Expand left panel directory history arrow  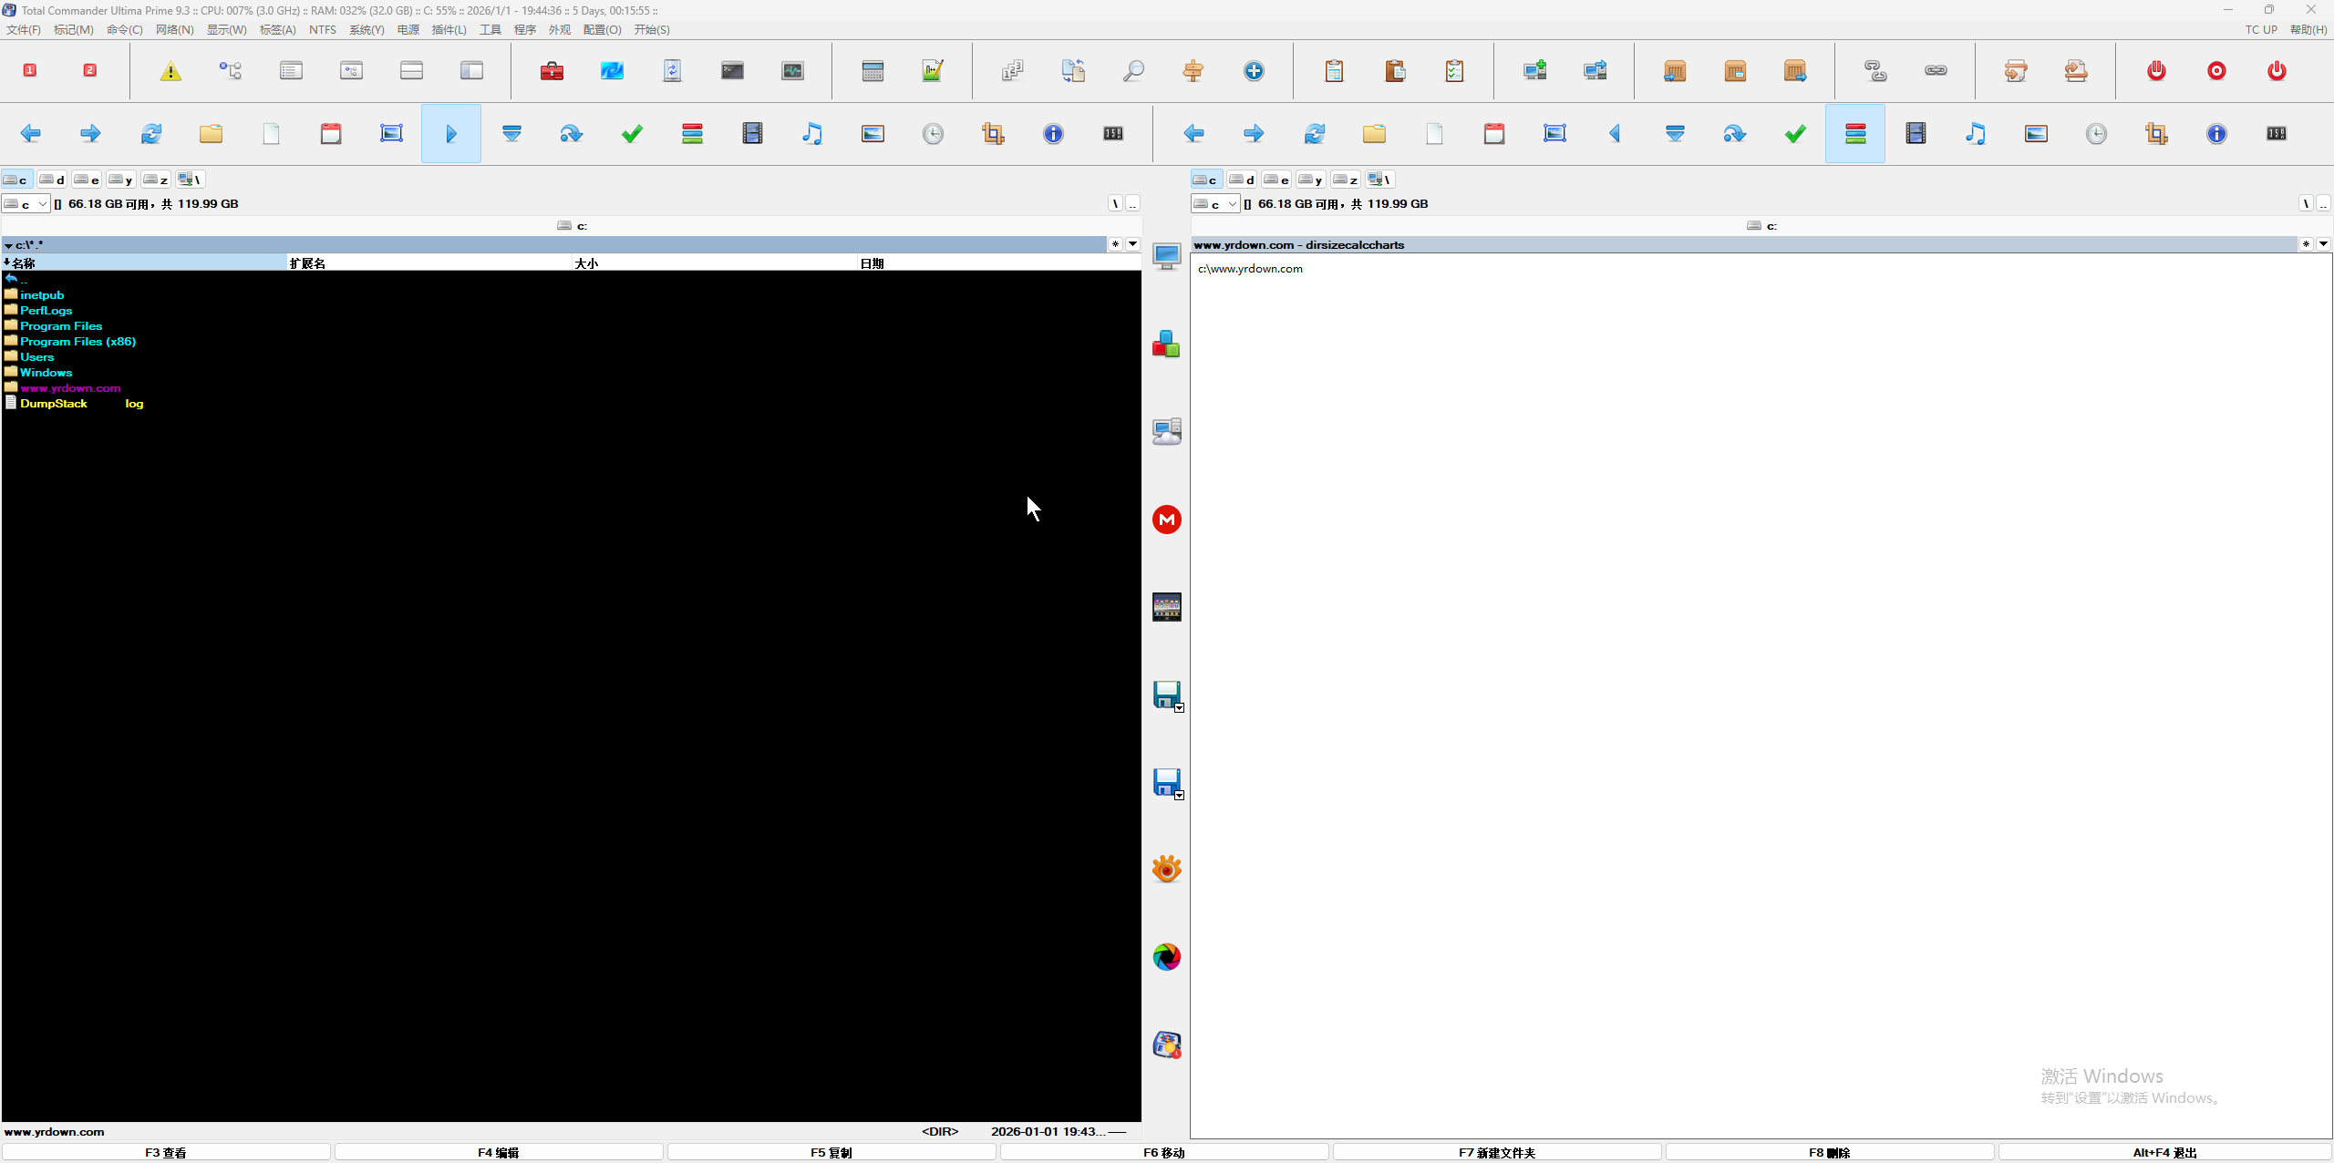pyautogui.click(x=1132, y=244)
